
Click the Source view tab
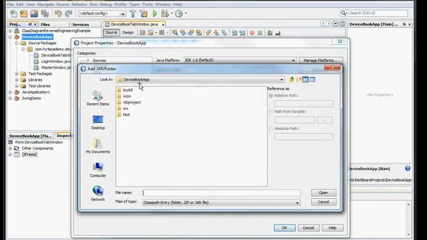point(111,33)
